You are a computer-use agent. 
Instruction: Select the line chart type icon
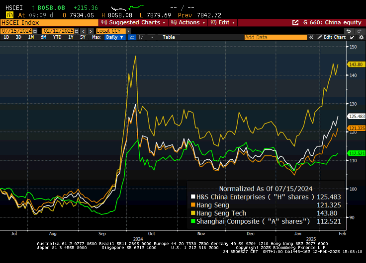click(x=132, y=37)
